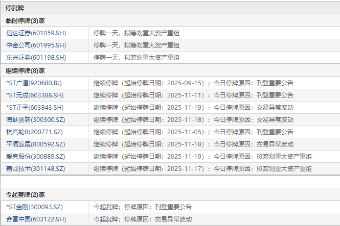340x226 pixels.
Task: Open *ST元成(603388.SH) stock link
Action: tap(35, 95)
